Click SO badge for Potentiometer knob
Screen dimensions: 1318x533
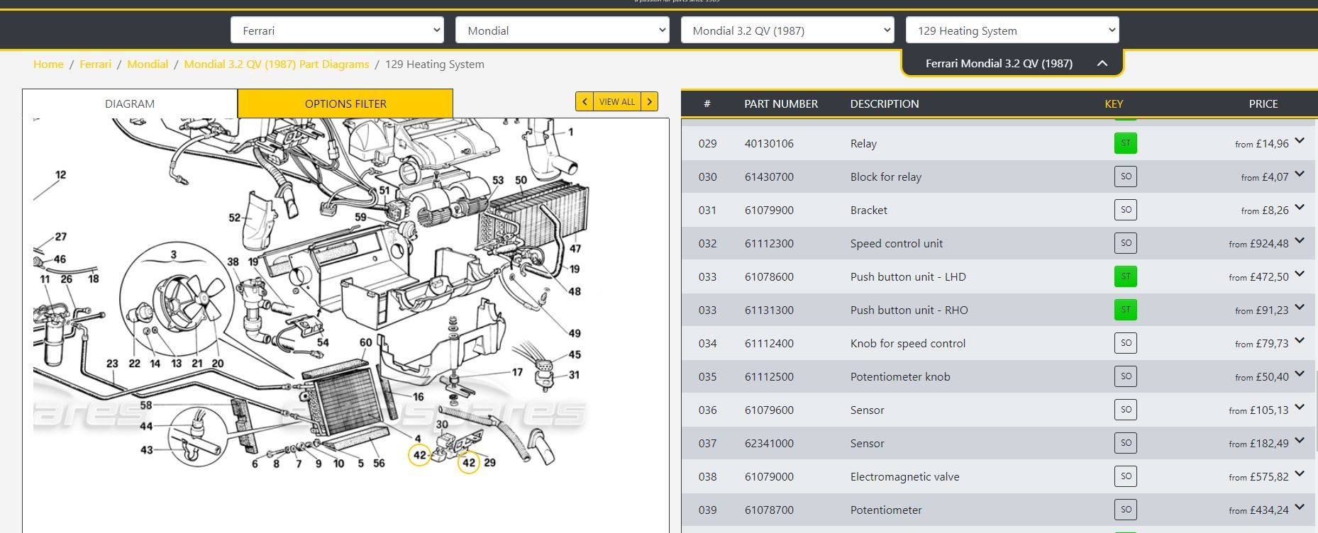(1125, 376)
